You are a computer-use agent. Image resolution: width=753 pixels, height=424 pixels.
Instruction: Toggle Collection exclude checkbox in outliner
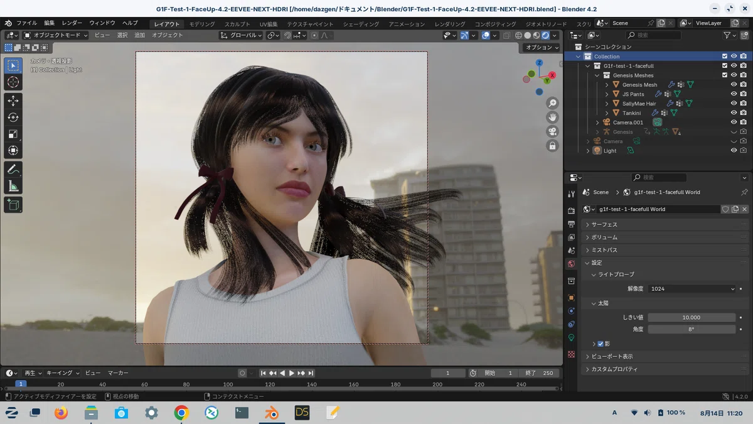724,57
